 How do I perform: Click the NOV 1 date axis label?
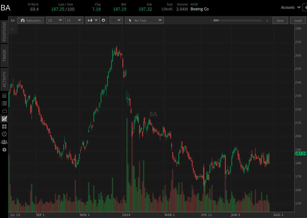(x=85, y=215)
